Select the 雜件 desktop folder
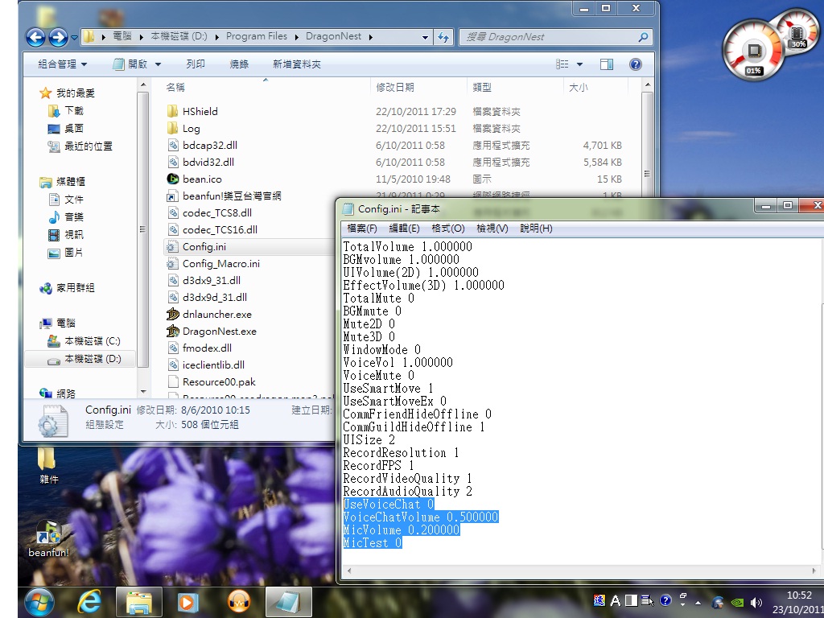824x618 pixels. [47, 465]
